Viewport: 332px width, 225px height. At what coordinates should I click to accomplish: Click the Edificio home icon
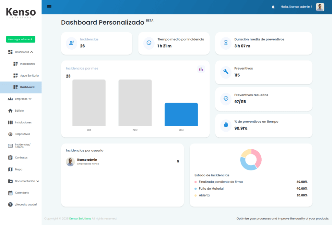click(10, 111)
